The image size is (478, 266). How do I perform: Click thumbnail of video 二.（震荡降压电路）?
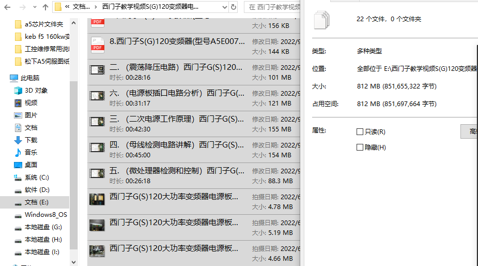[97, 70]
